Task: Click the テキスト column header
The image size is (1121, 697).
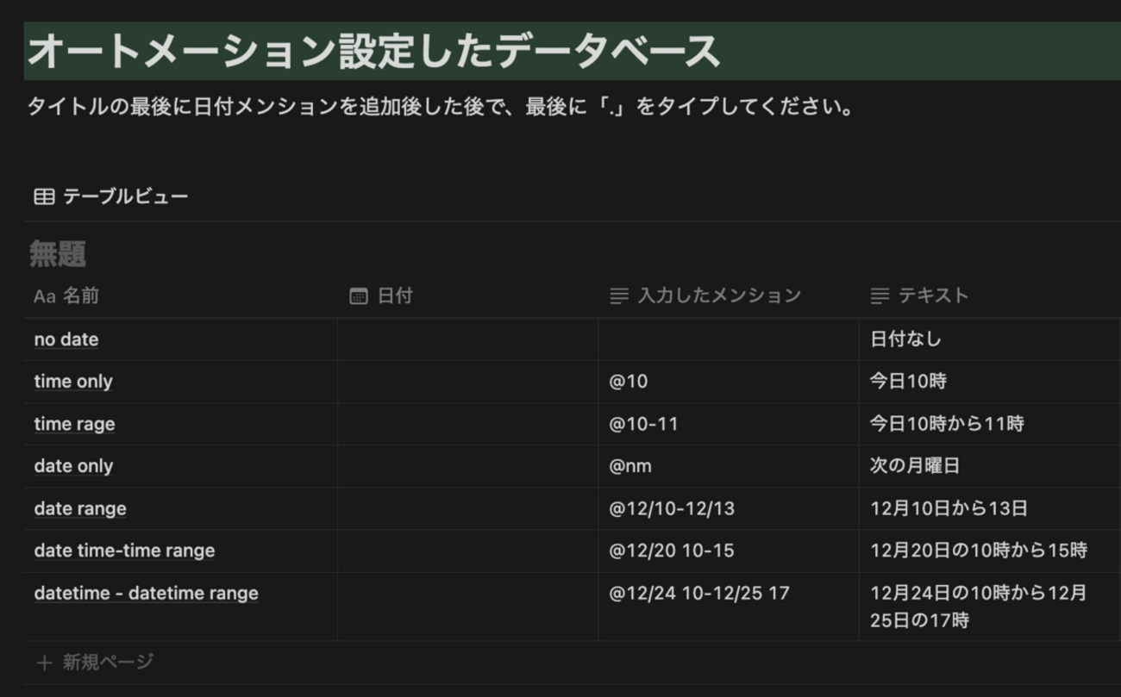Action: tap(990, 296)
